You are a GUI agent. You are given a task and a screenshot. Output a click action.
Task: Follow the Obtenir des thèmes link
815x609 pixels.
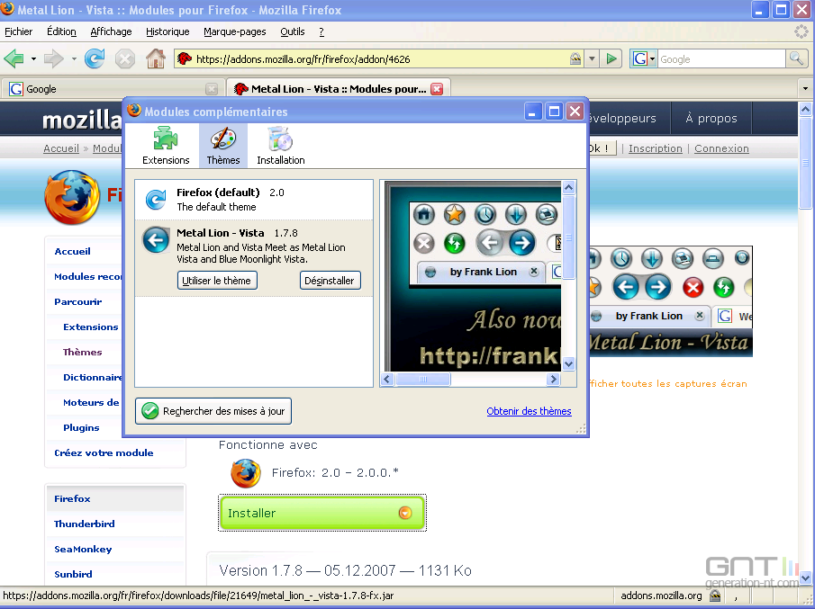click(529, 411)
